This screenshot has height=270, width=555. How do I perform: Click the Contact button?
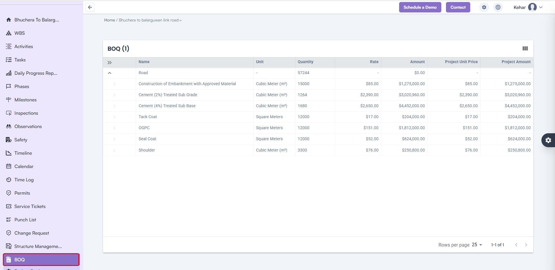click(x=458, y=7)
